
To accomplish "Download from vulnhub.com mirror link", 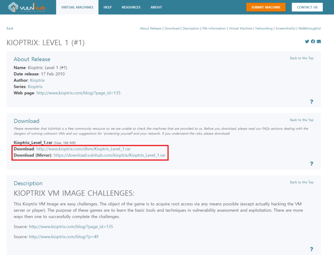I will (x=110, y=155).
